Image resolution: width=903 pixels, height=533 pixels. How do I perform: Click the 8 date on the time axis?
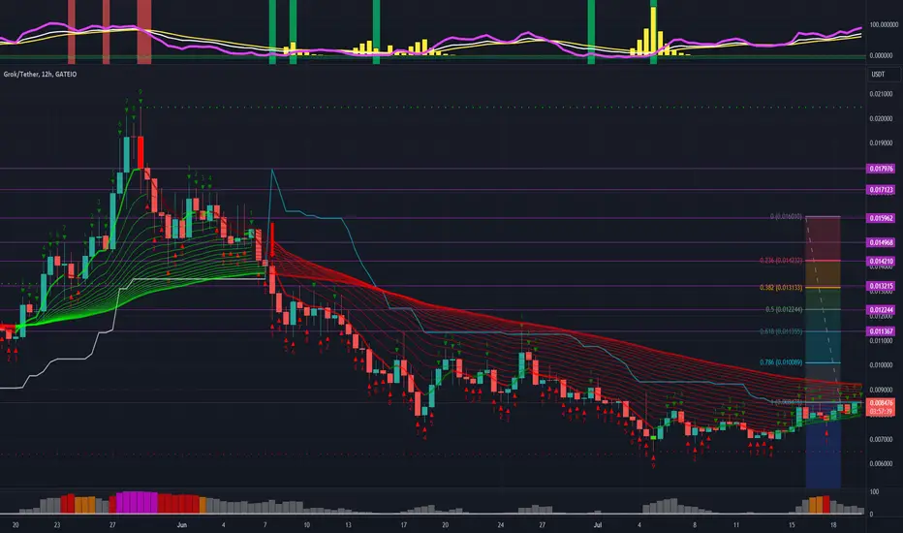695,525
